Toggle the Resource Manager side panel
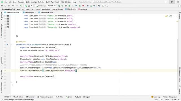Viewport: 181px width, 101px height. pos(1,31)
